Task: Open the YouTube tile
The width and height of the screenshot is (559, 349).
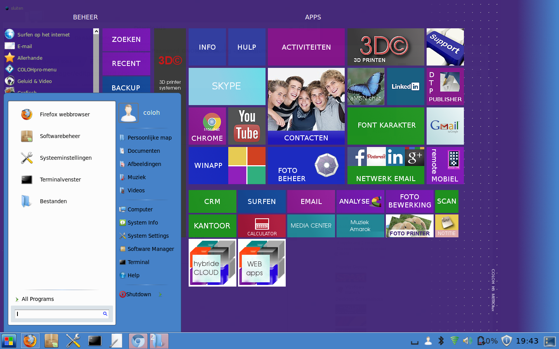Action: pyautogui.click(x=247, y=126)
